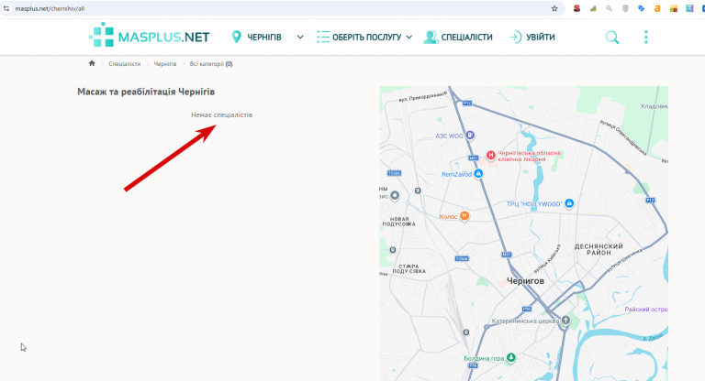Click the browser address bar URL
Screen dimensions: 705x381
pyautogui.click(x=50, y=8)
